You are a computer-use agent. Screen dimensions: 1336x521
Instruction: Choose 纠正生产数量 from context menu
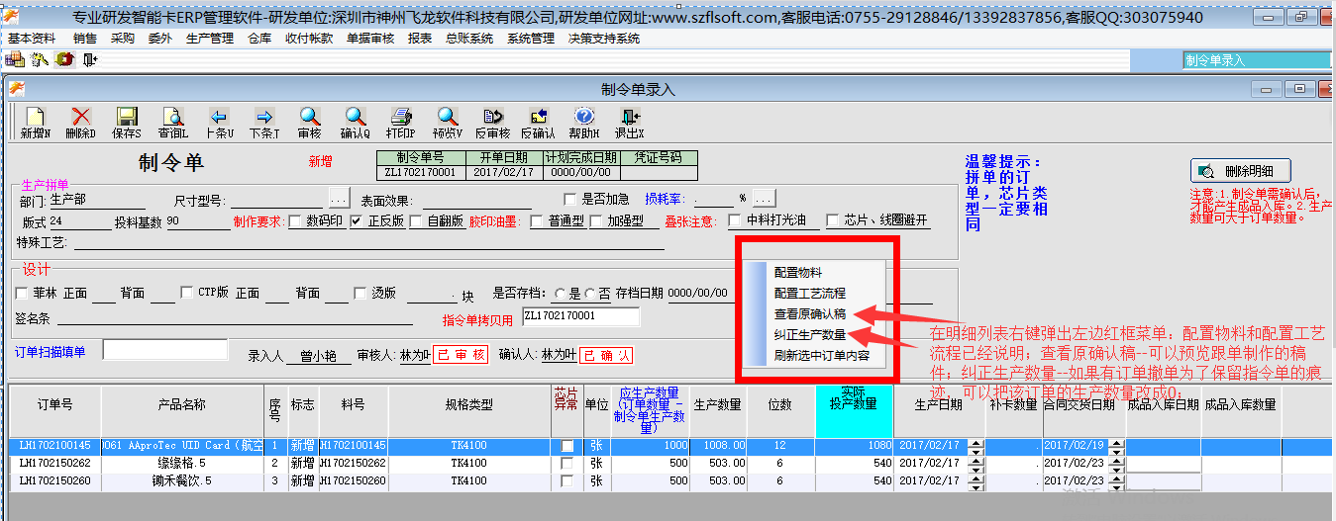(809, 334)
